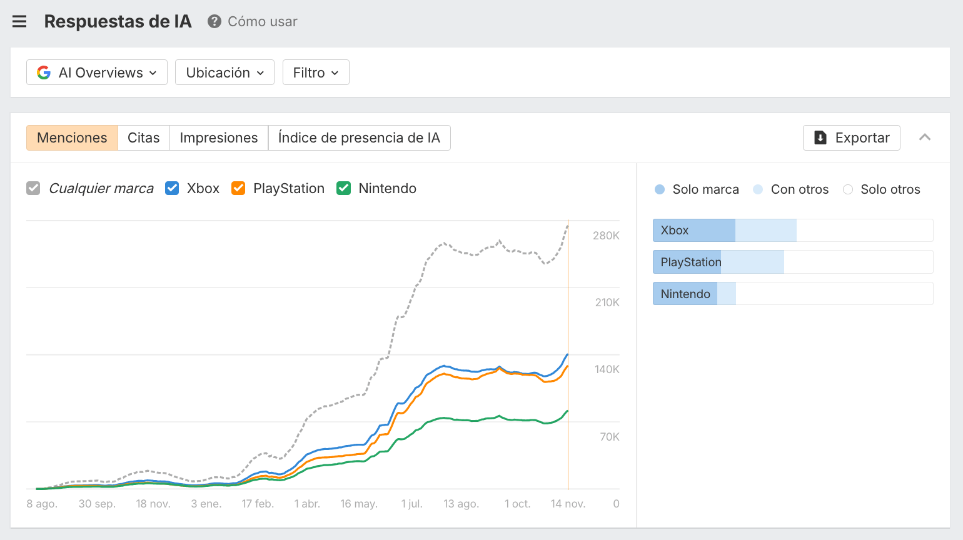Screen dimensions: 963x540
Task: Click the Solo marca legend dot
Action: point(659,189)
